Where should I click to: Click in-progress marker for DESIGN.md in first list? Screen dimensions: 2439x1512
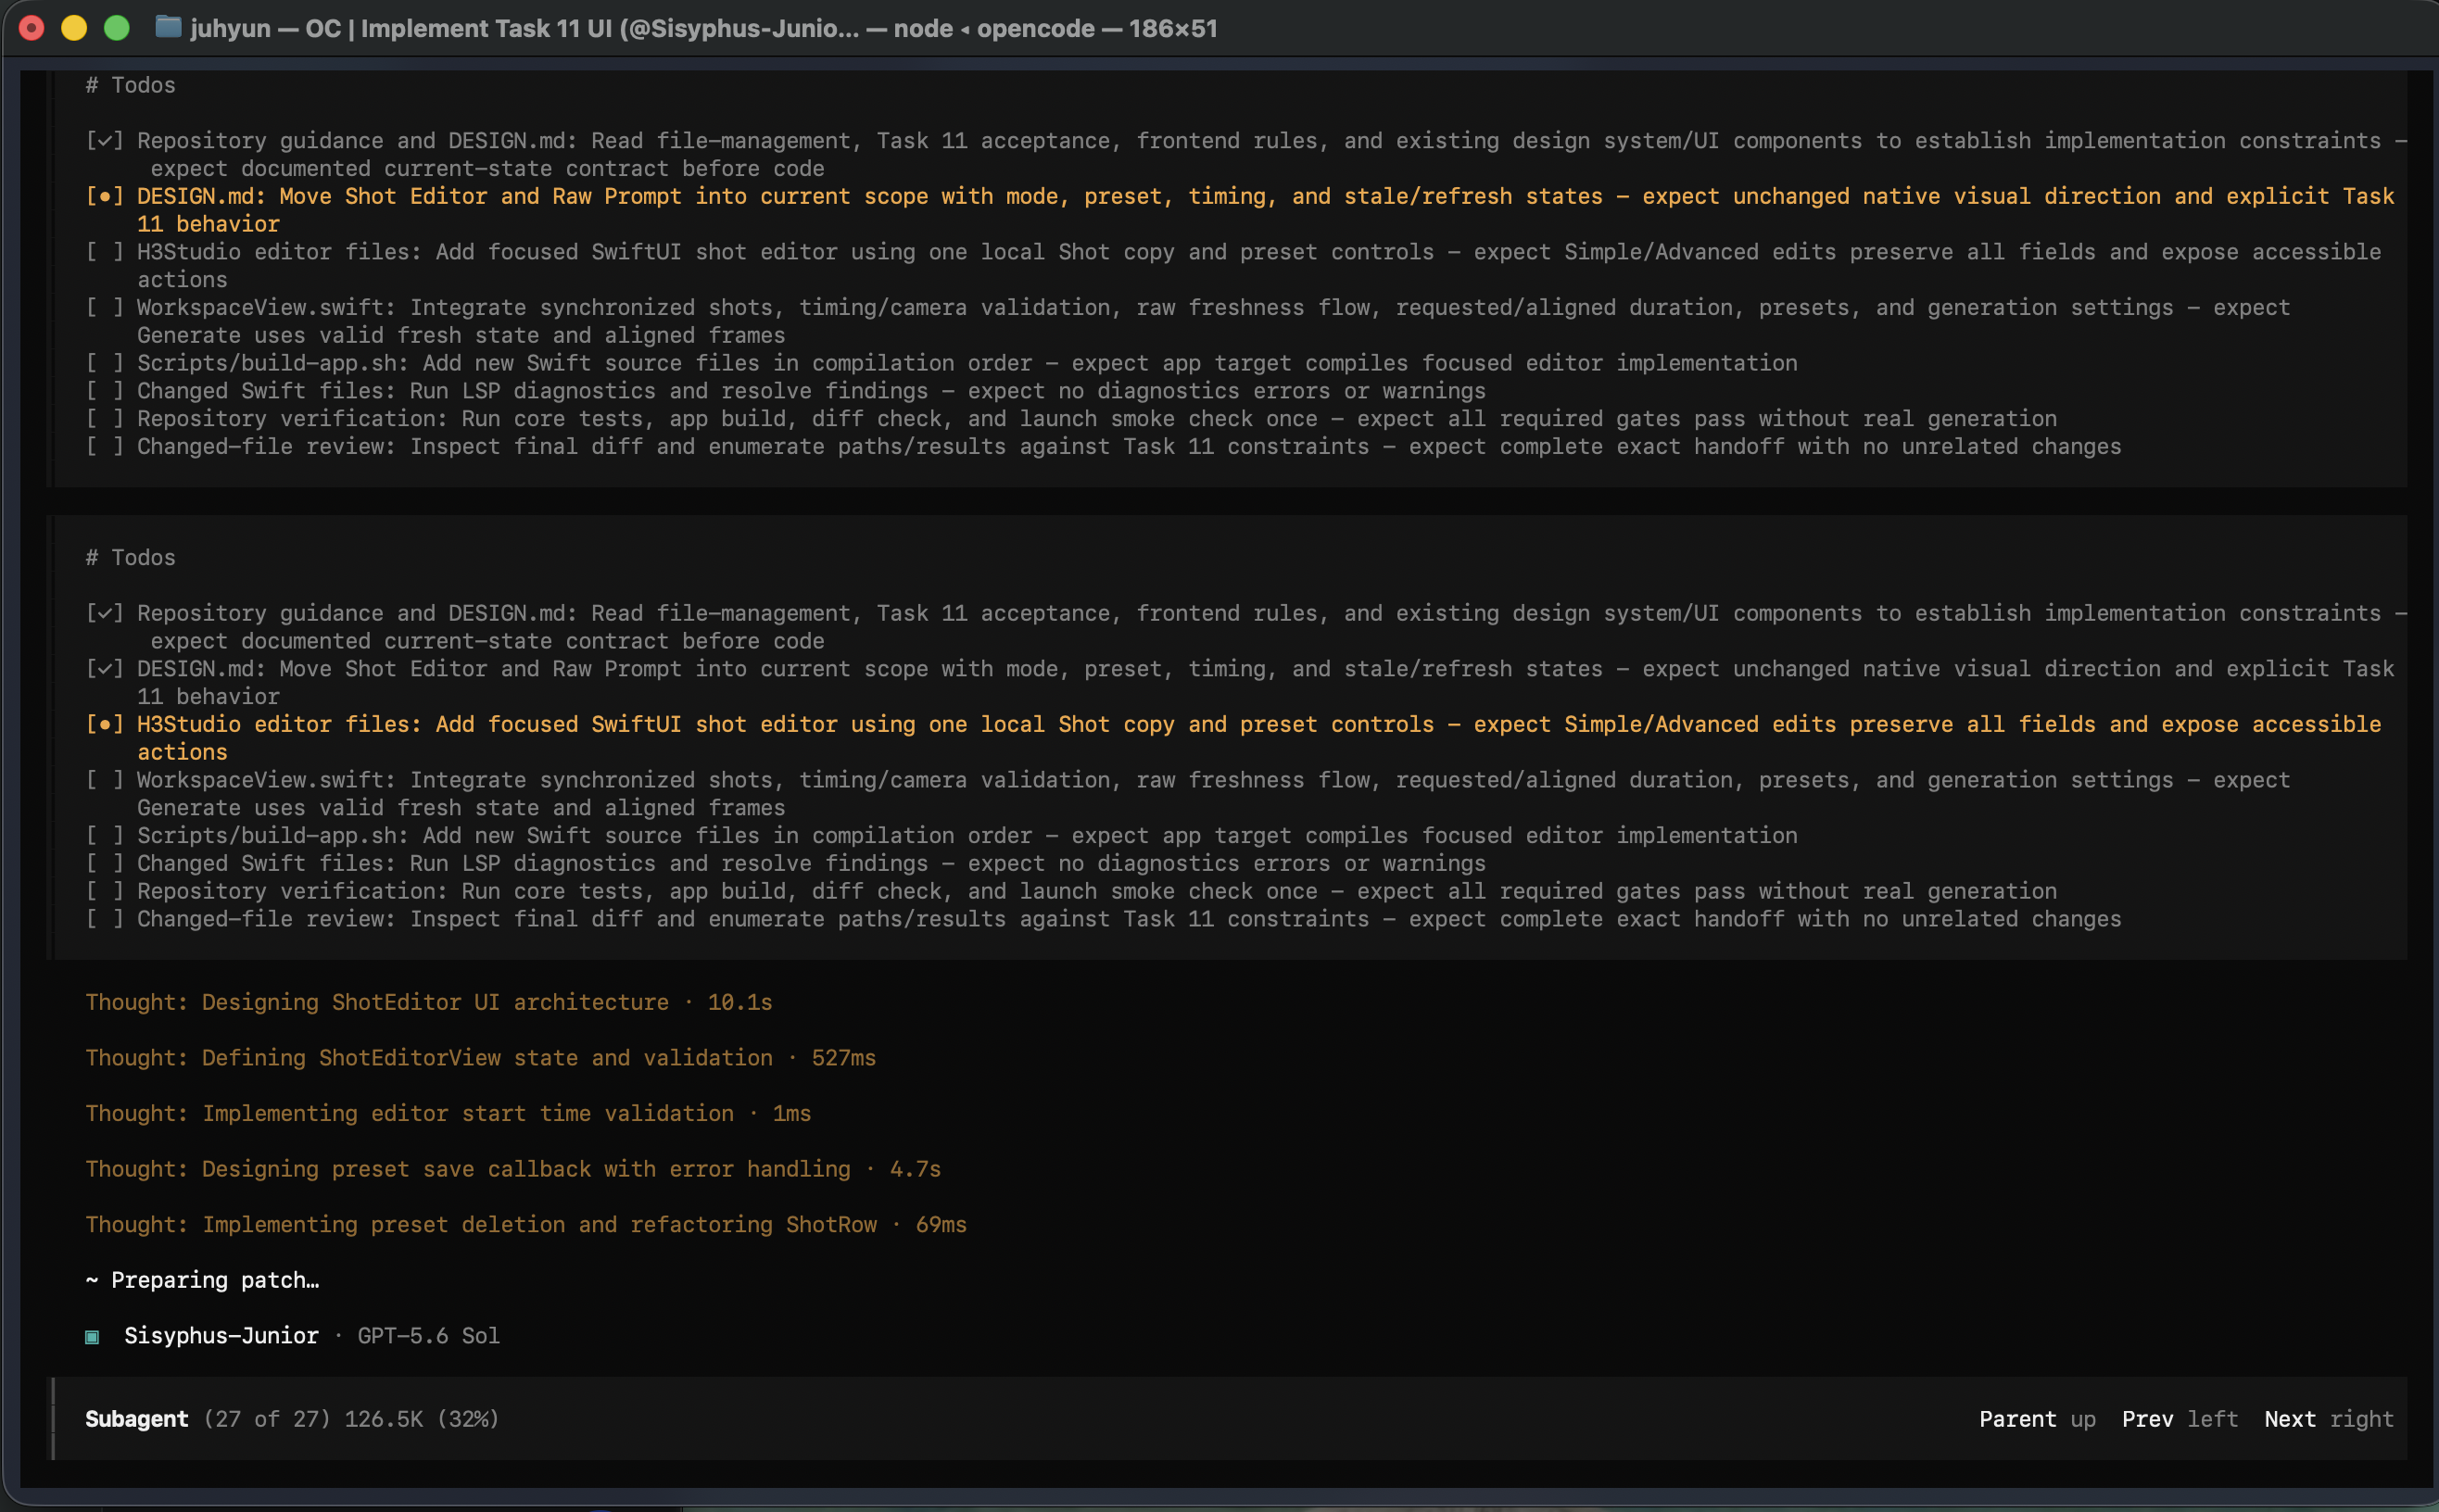coord(104,196)
